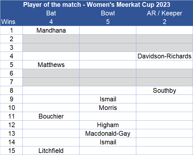The image size is (193, 155).
Task: Click the Ismail cell in row 9
Action: [108, 99]
